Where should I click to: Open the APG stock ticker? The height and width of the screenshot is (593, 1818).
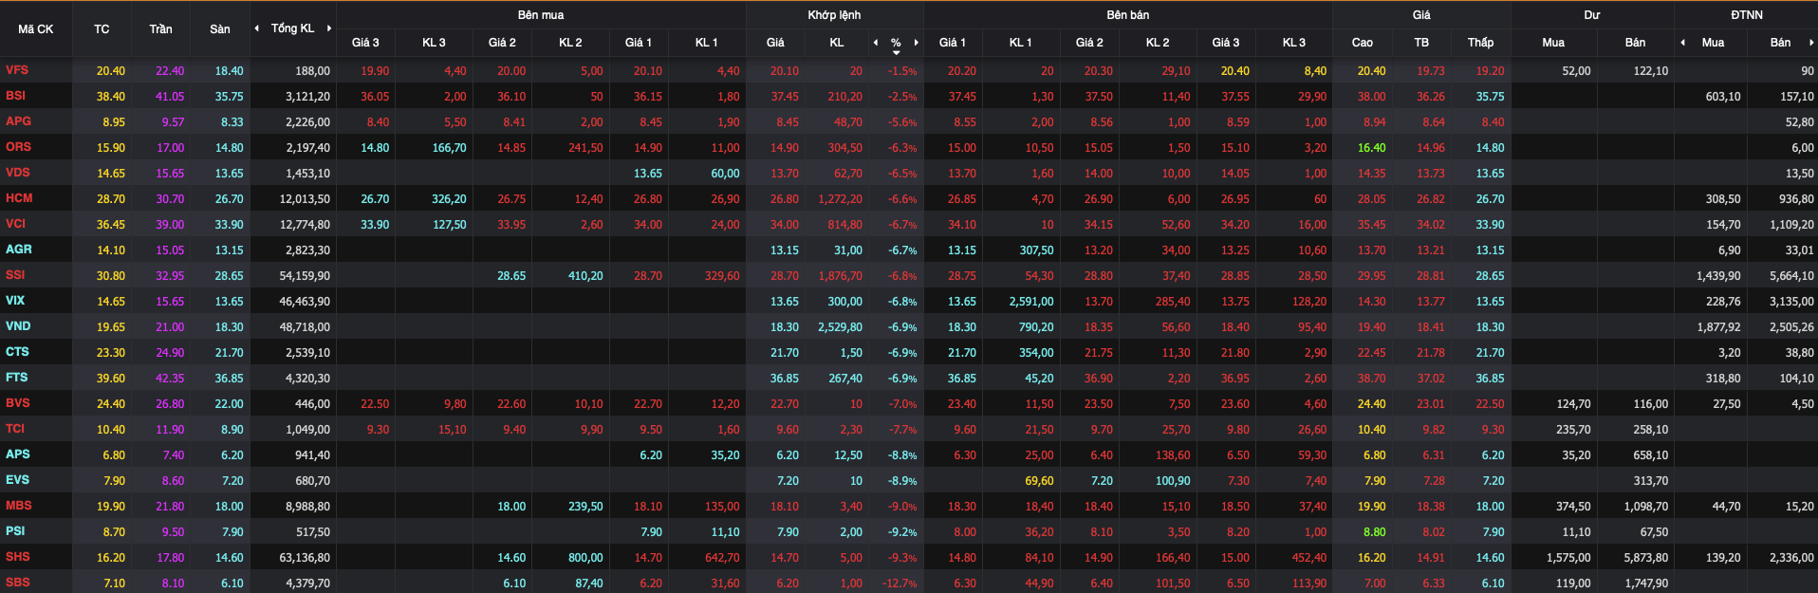coord(18,121)
